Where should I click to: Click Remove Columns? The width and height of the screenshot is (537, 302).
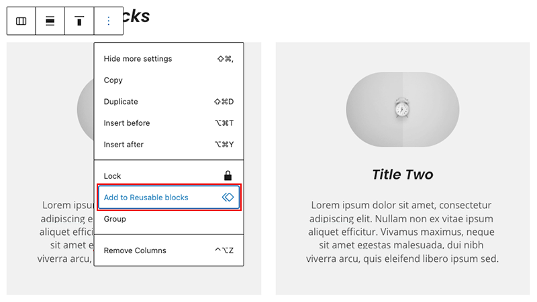point(169,250)
